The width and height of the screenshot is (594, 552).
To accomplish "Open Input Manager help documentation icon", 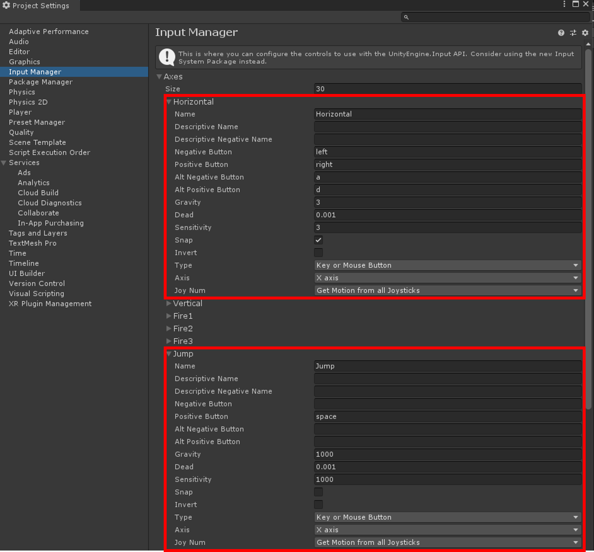I will click(561, 33).
